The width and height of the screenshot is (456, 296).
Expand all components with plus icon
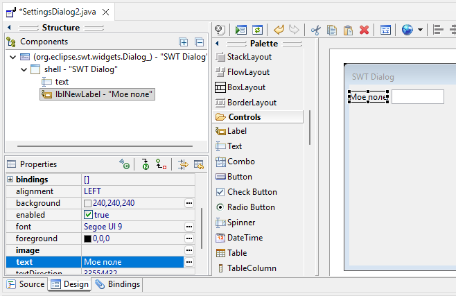184,42
